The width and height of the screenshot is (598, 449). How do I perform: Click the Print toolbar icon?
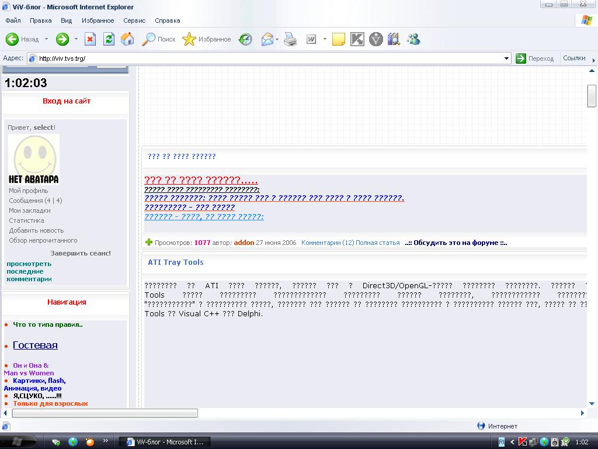(x=290, y=39)
